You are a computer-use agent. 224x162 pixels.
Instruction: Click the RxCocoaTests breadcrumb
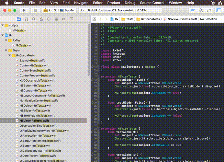(x=148, y=19)
